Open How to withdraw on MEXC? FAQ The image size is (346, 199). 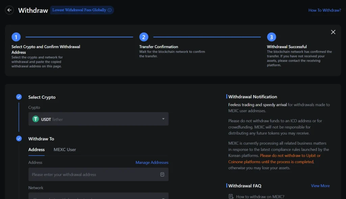pos(260,197)
